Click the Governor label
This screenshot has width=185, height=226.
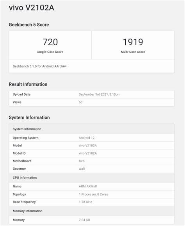click(19, 169)
